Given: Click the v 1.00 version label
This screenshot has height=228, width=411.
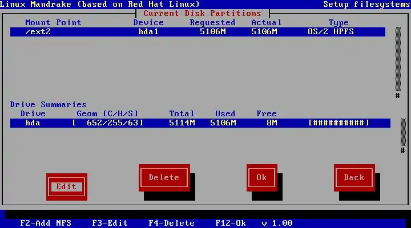Looking at the screenshot, I should 277,223.
